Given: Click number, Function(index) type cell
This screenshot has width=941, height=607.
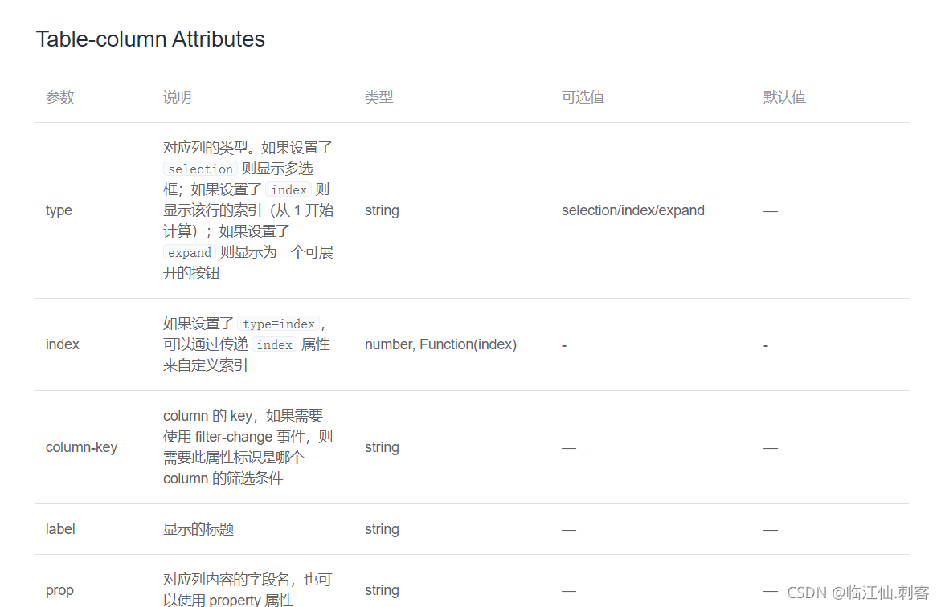Looking at the screenshot, I should pyautogui.click(x=440, y=344).
